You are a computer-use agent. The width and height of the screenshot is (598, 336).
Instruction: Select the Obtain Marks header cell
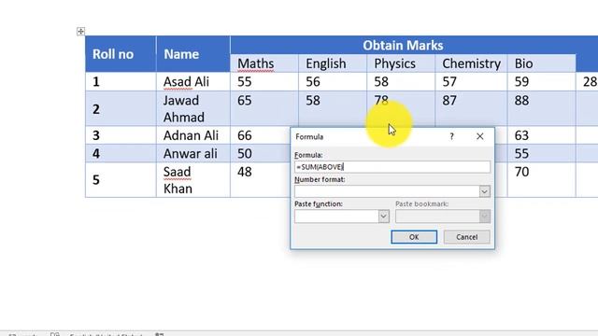(x=403, y=46)
